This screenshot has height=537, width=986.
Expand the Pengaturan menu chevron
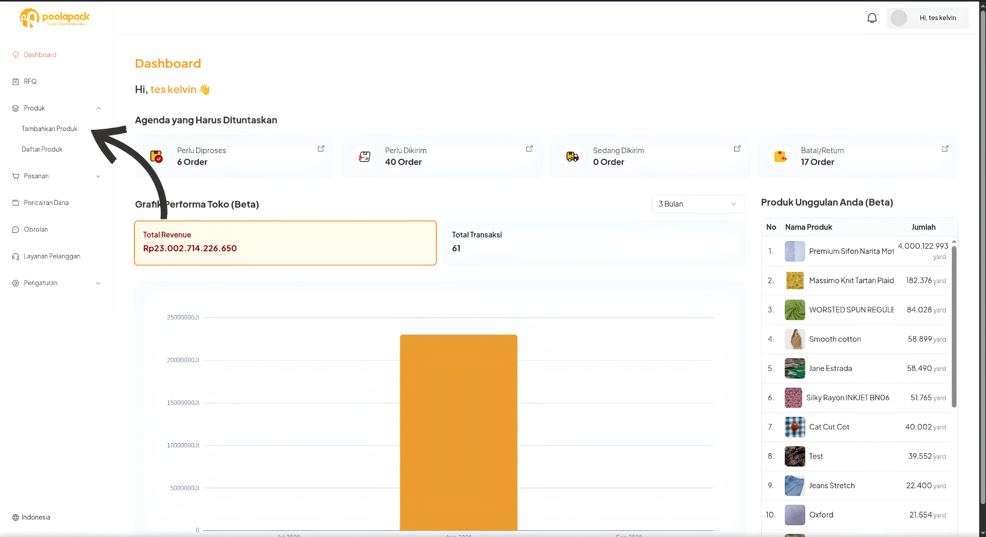tap(98, 283)
